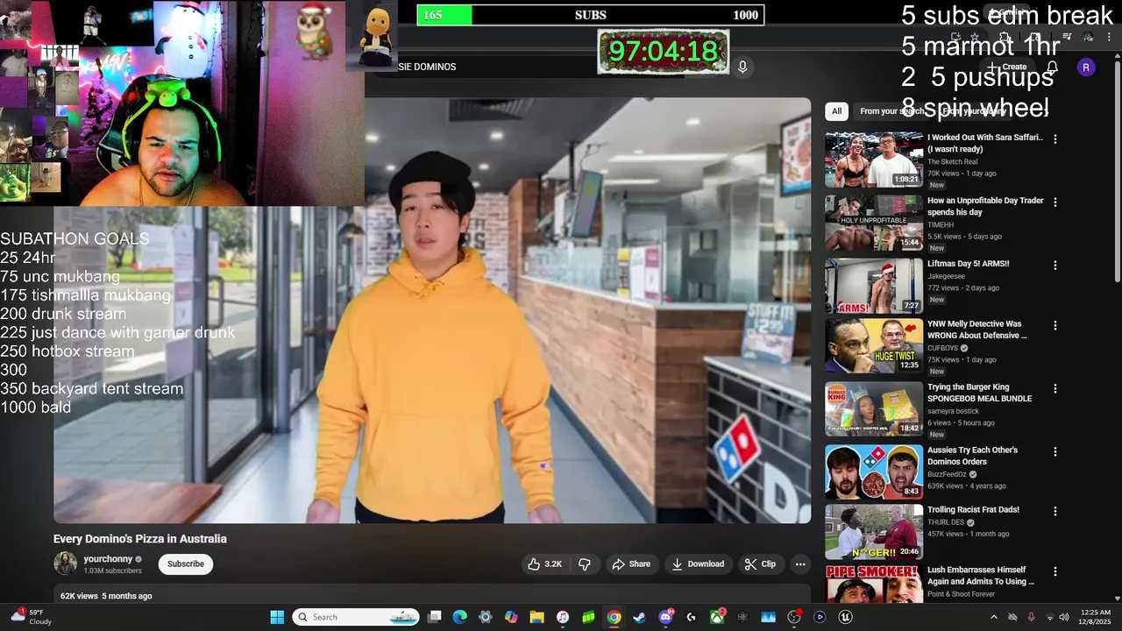The width and height of the screenshot is (1122, 631).
Task: Open the microphone tray icon
Action: (x=1031, y=617)
